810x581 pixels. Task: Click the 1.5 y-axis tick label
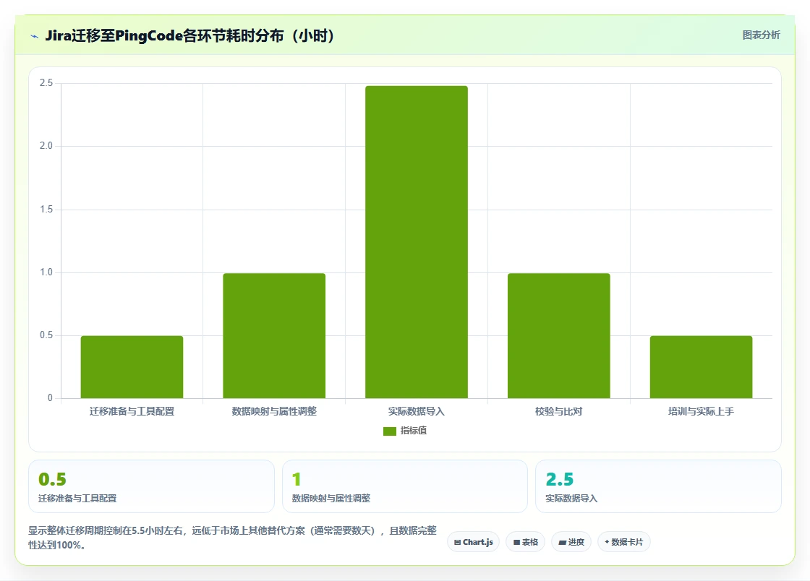pos(46,210)
